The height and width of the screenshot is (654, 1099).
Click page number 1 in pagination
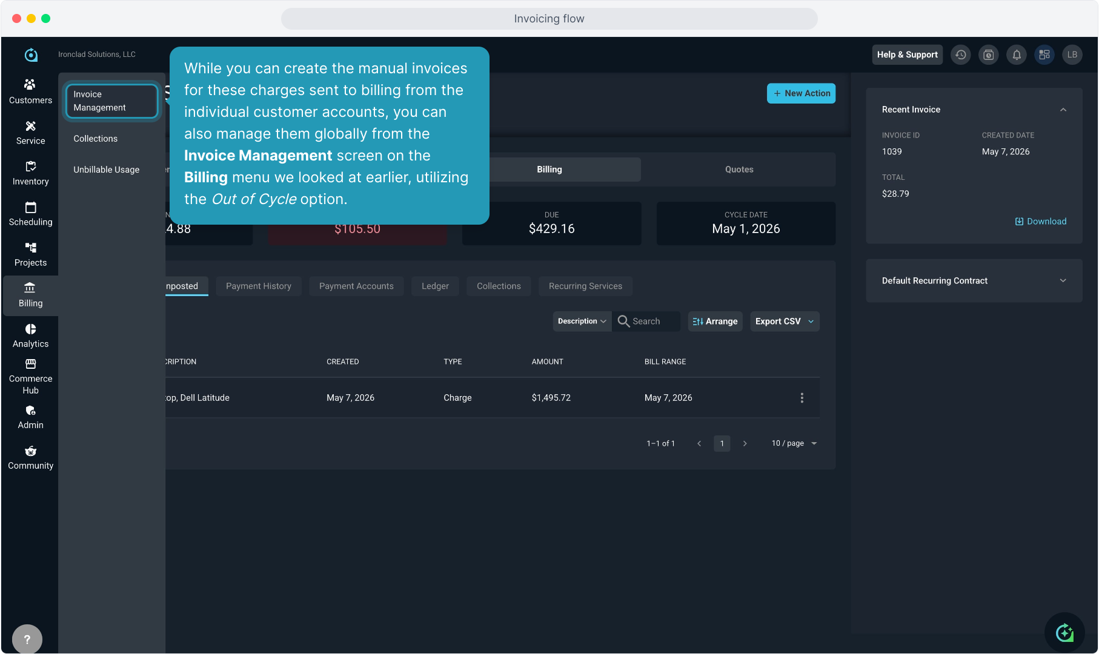tap(722, 443)
